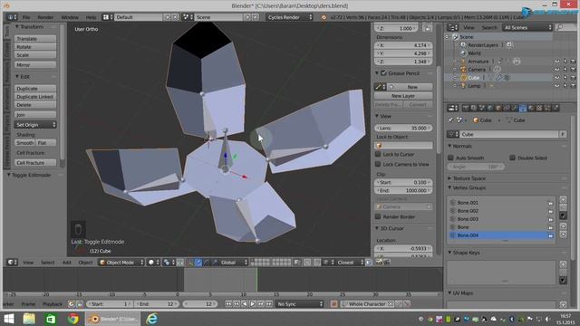The height and width of the screenshot is (326, 580).
Task: Click the Camera object icon in outliner
Action: click(463, 70)
